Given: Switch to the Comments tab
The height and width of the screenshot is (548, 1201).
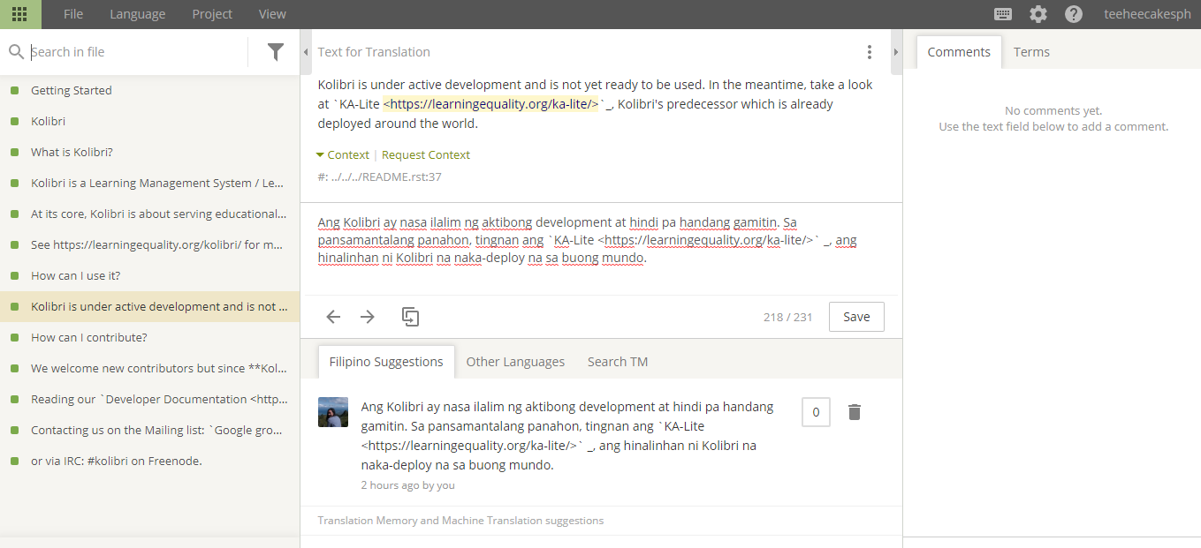Looking at the screenshot, I should click(x=959, y=52).
